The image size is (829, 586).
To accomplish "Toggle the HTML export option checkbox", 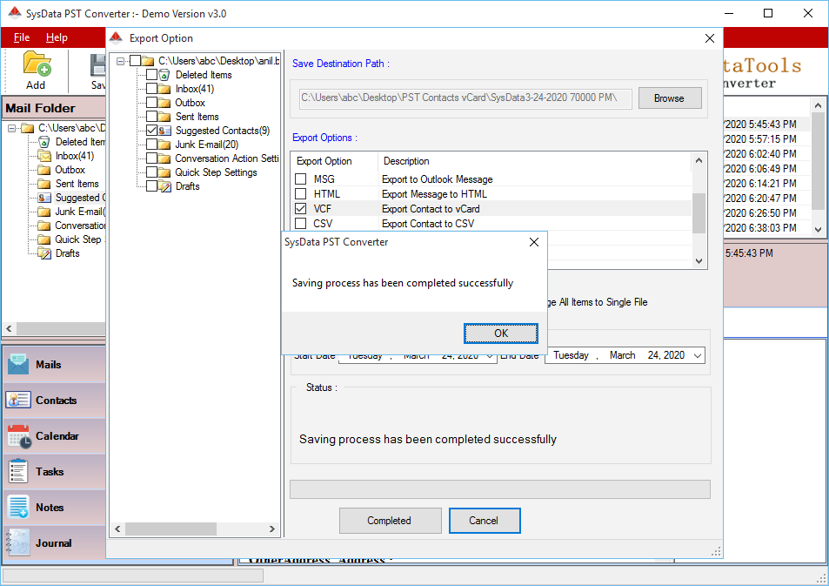I will [300, 194].
